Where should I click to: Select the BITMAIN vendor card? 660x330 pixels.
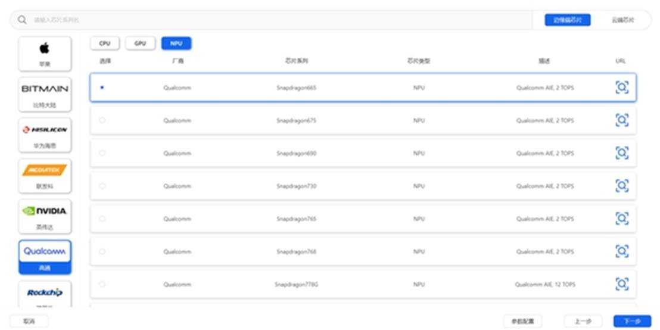pyautogui.click(x=45, y=95)
